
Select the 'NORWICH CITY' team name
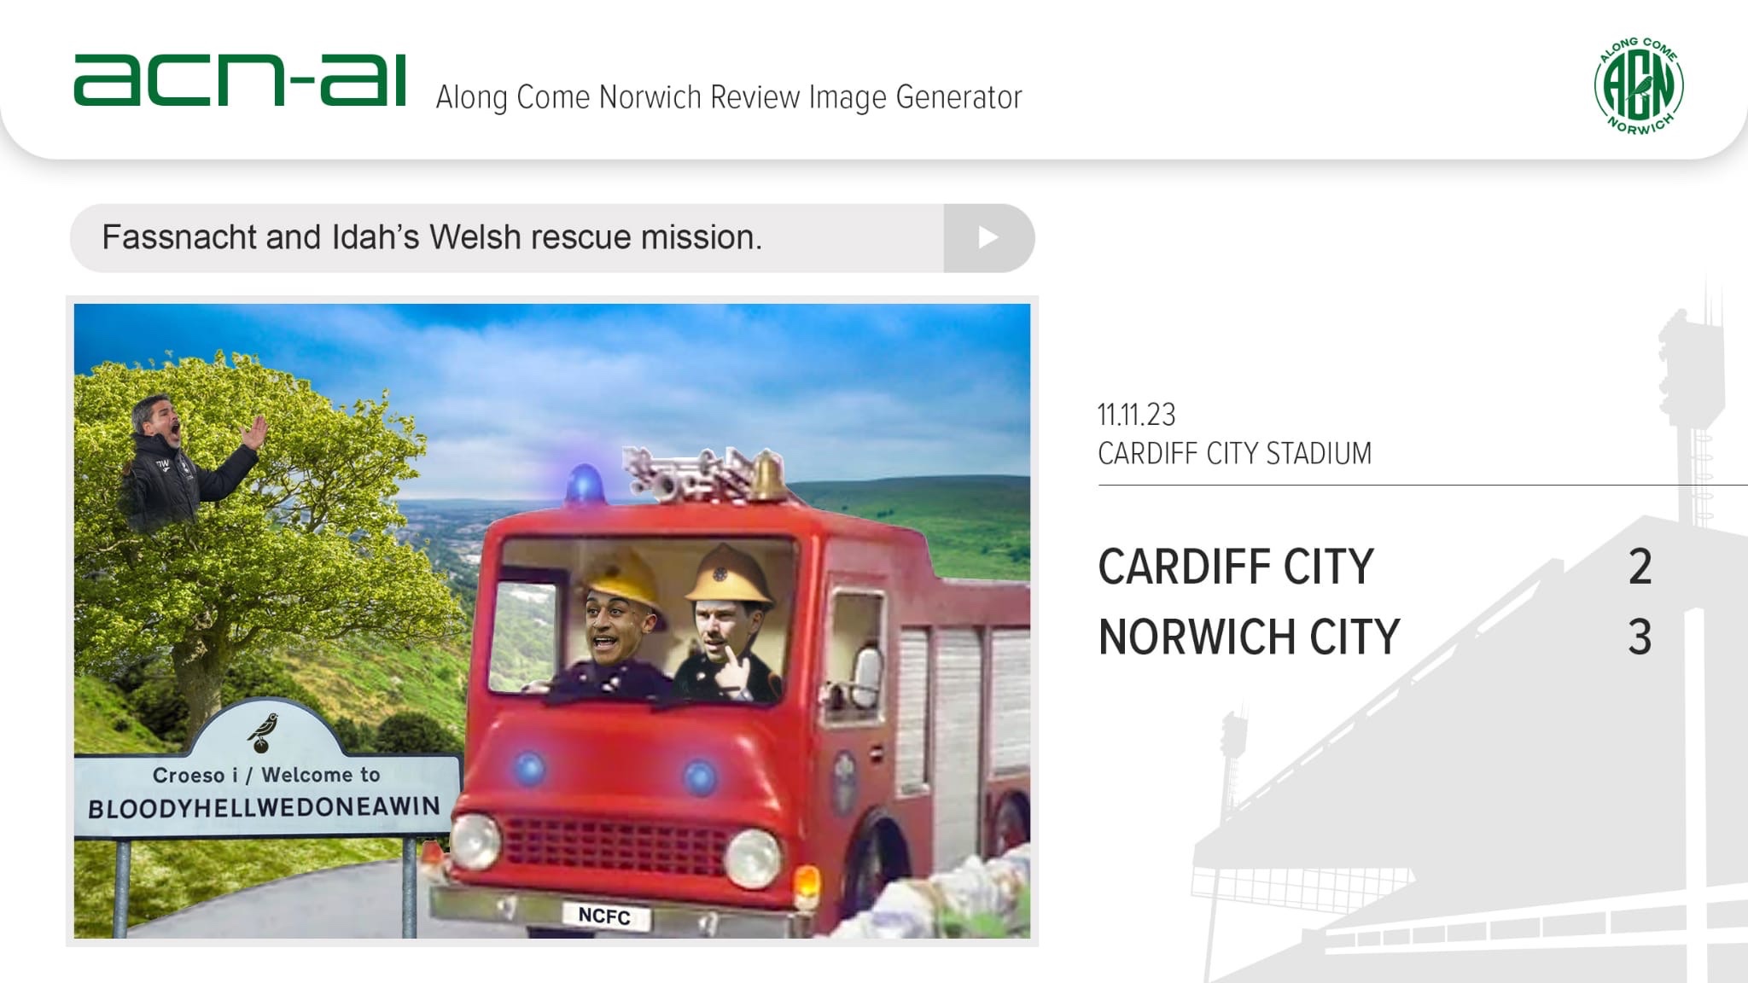click(x=1250, y=637)
